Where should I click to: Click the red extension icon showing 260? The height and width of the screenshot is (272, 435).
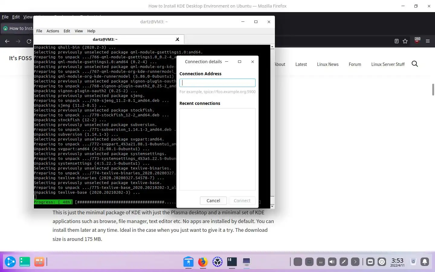pos(417,41)
